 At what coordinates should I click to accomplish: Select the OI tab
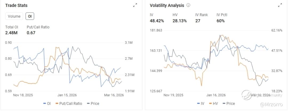point(30,16)
